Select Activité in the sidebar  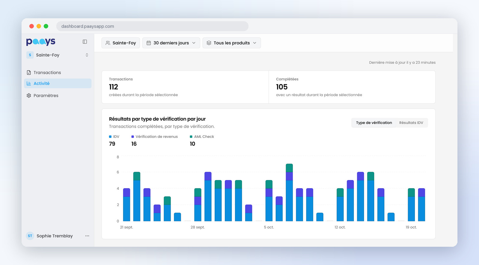tap(58, 83)
